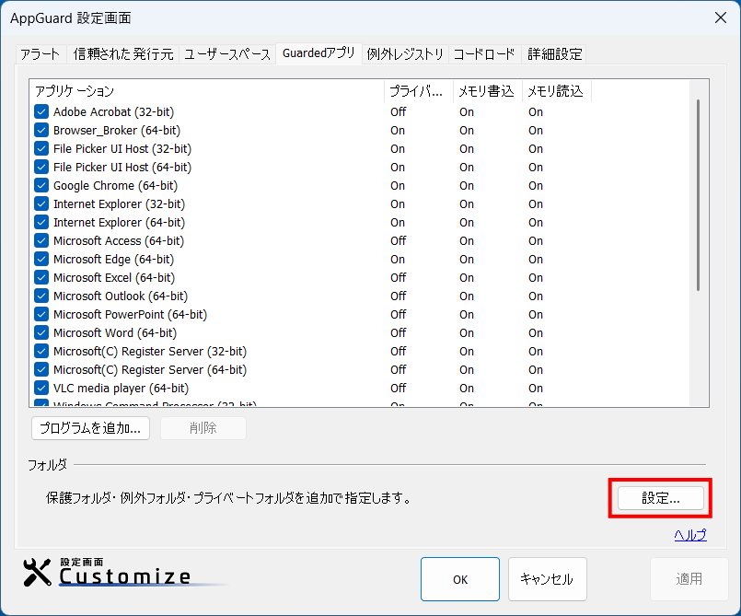Viewport: 741px width, 616px height.
Task: Confirm with the OK button
Action: point(459,579)
